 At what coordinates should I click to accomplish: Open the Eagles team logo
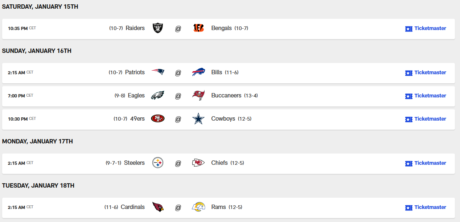tap(158, 96)
